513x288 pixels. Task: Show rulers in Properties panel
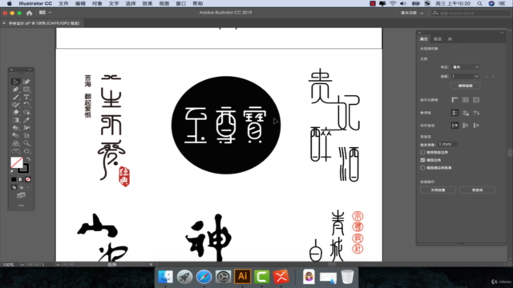click(x=454, y=100)
